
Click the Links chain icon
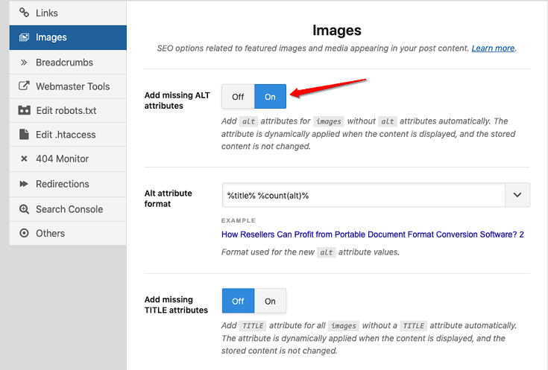(x=24, y=13)
